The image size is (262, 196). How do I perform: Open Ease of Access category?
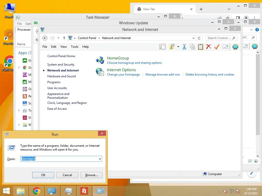pyautogui.click(x=57, y=109)
